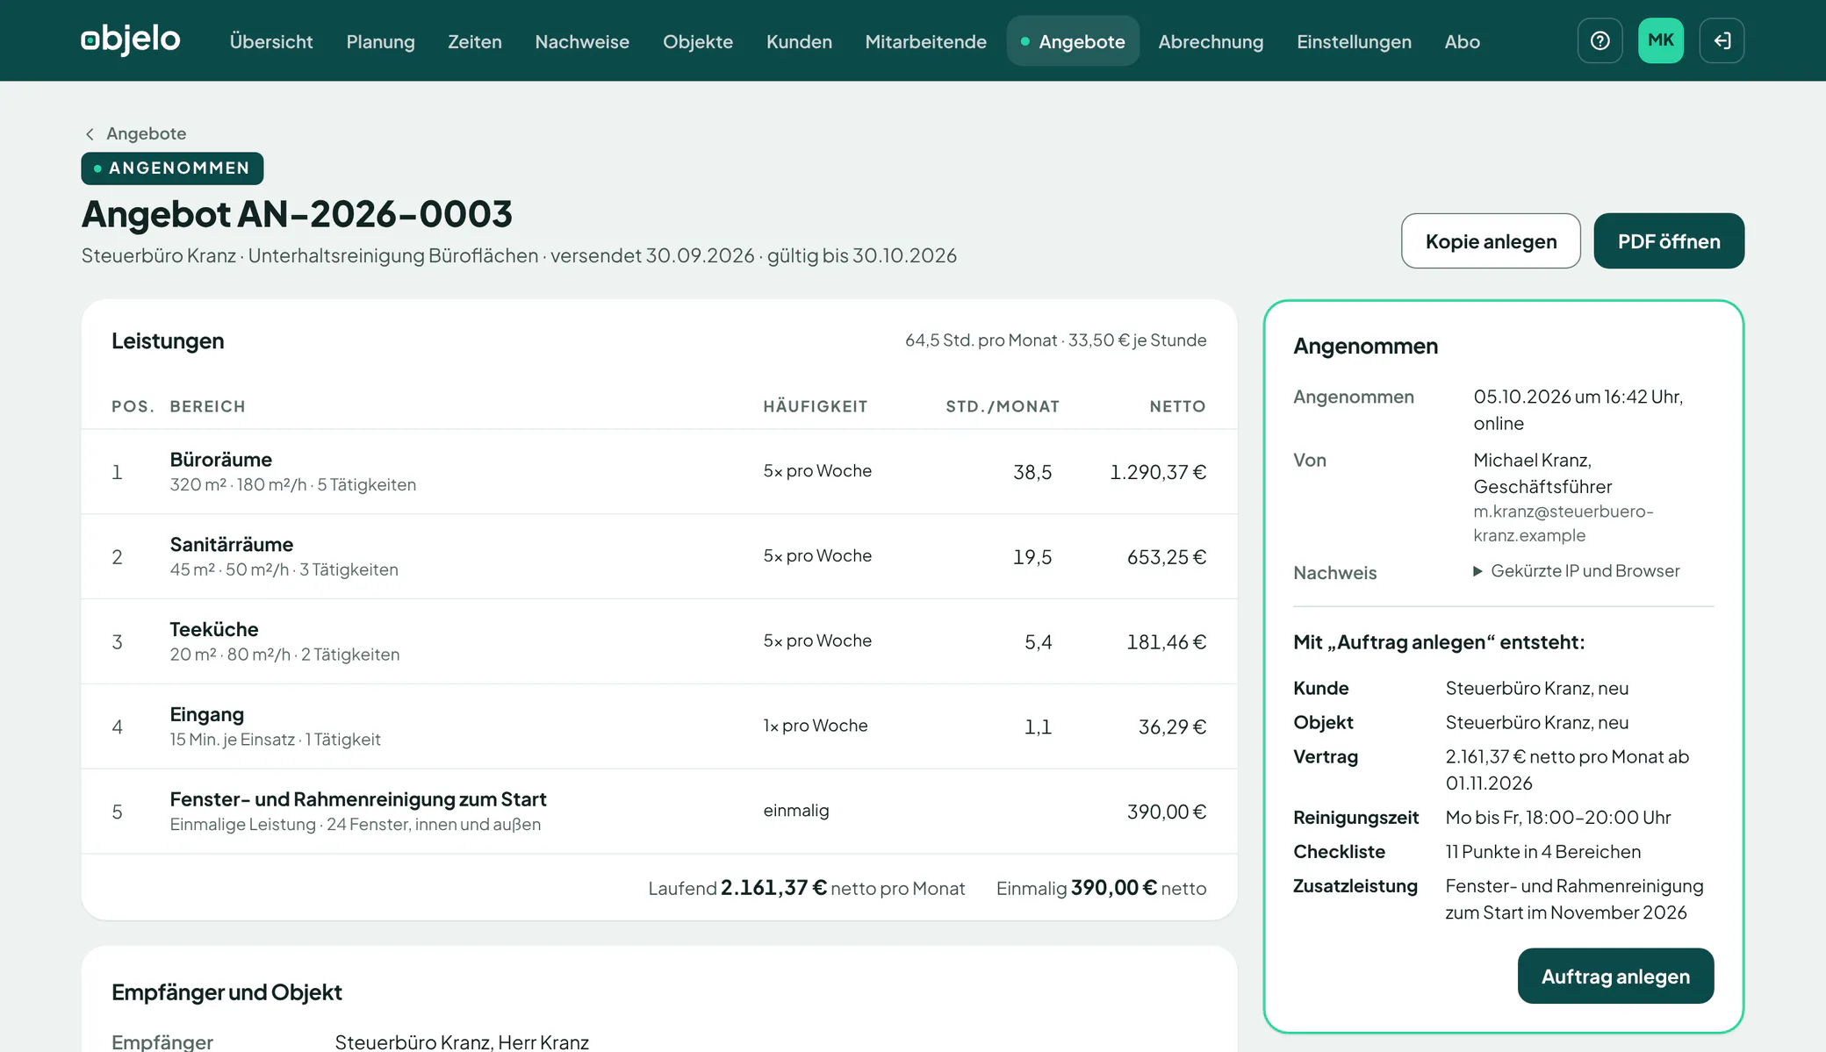
Task: Select the Teeküche row title
Action: pos(213,629)
